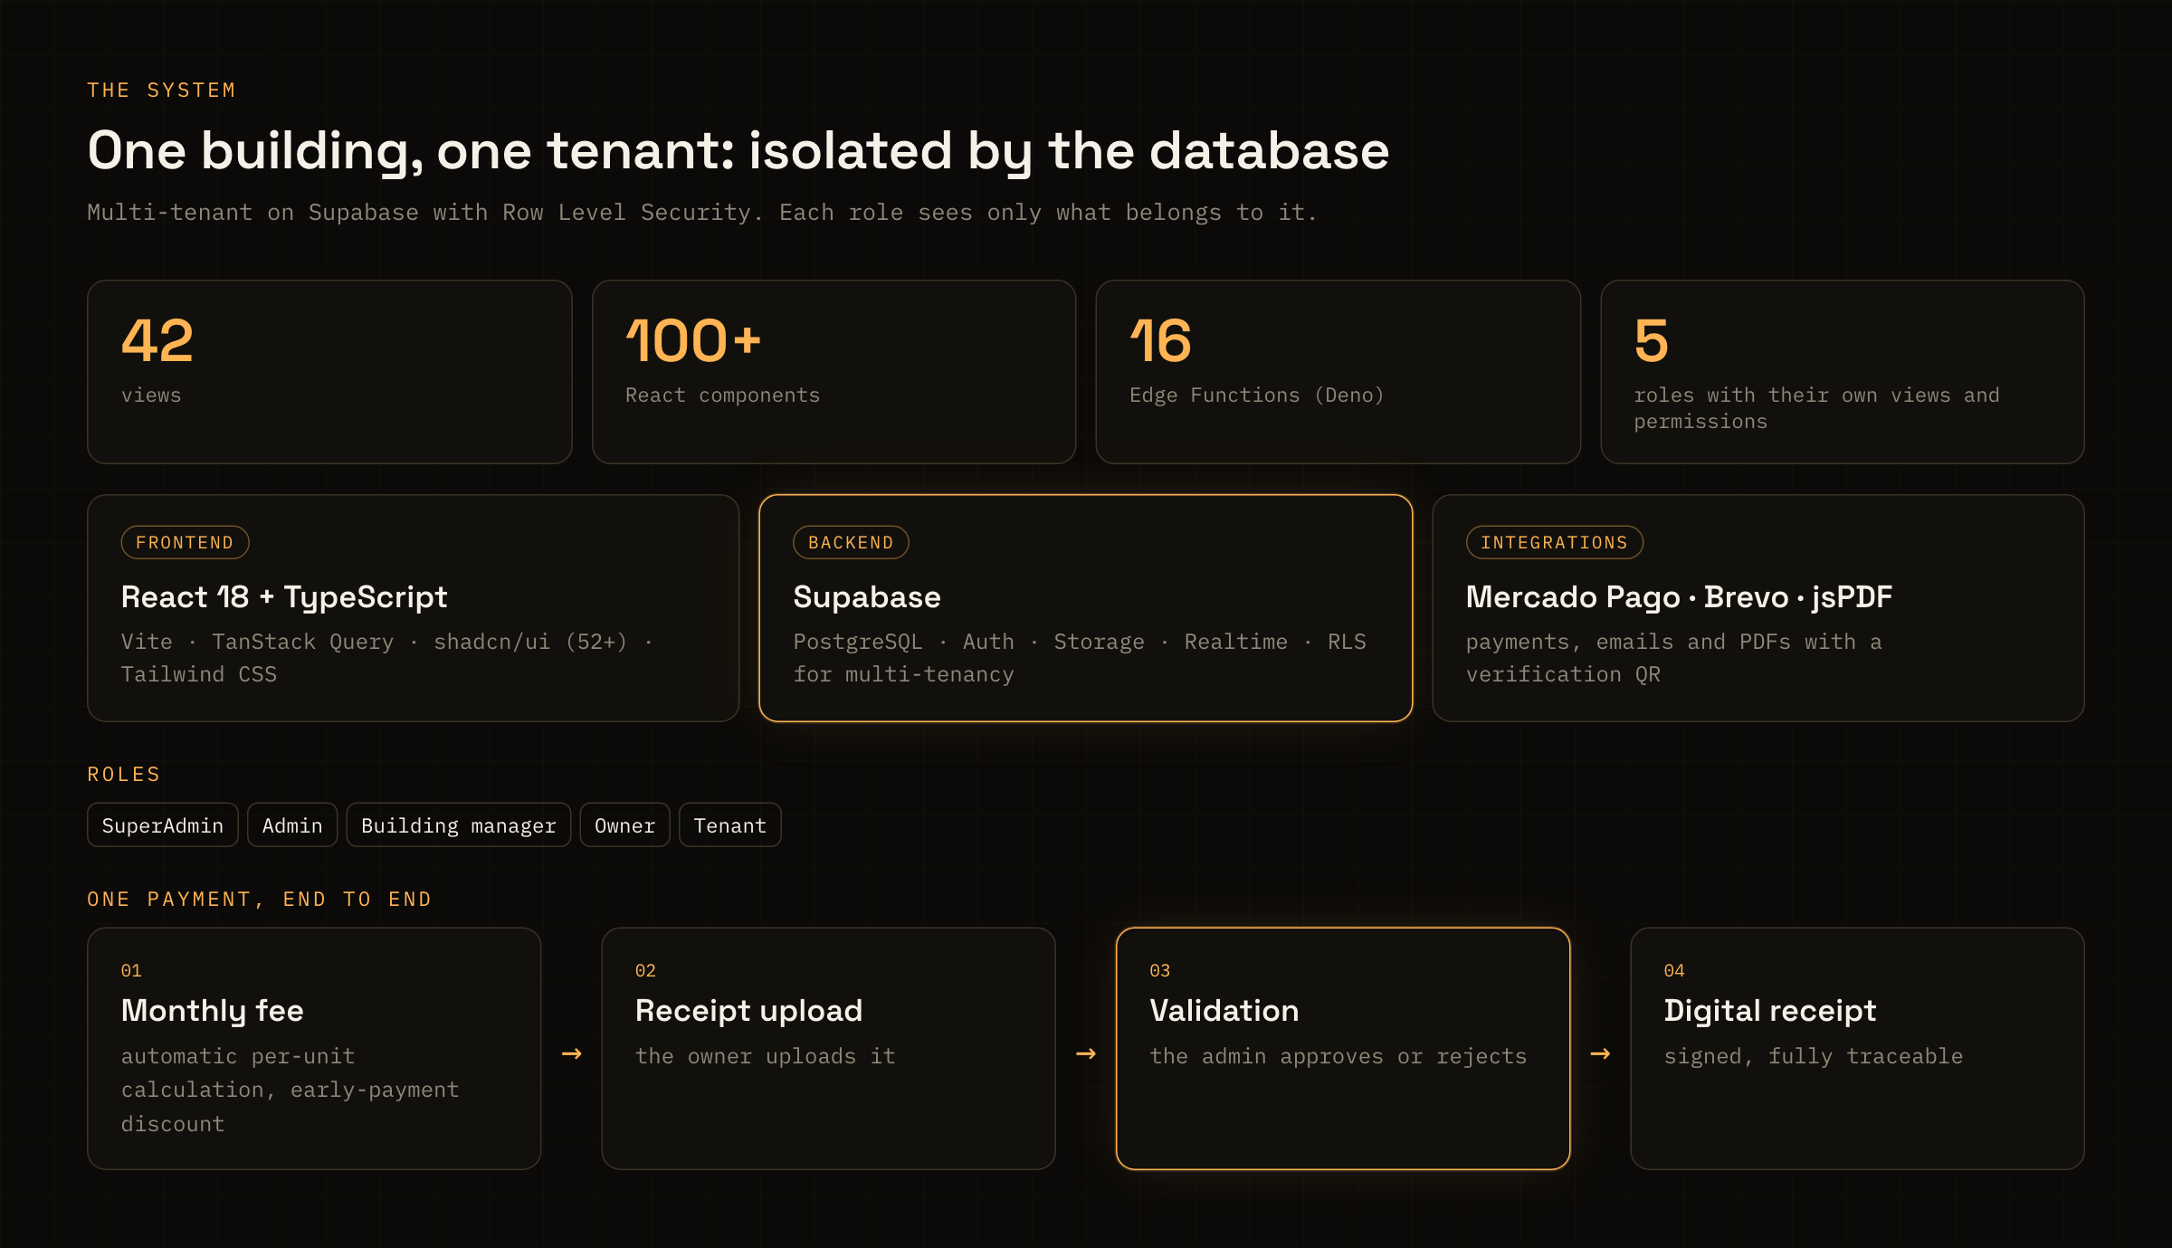Click the arrow after Monthly fee card
Image resolution: width=2172 pixels, height=1248 pixels.
572,1053
